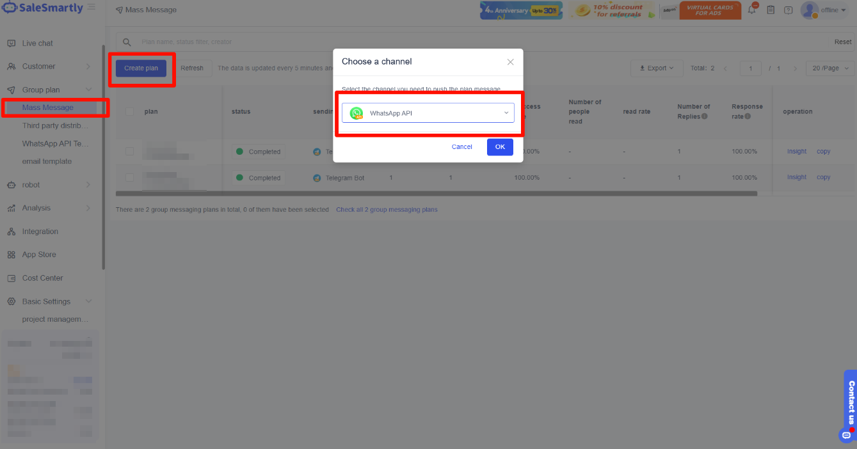Image resolution: width=857 pixels, height=449 pixels.
Task: Expand the Analysis menu chevron
Action: (x=88, y=208)
